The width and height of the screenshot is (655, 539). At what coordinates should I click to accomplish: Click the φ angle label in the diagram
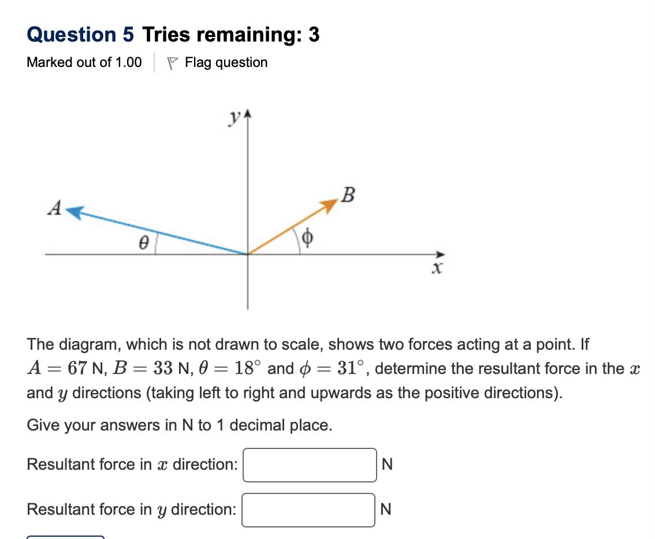[x=308, y=238]
